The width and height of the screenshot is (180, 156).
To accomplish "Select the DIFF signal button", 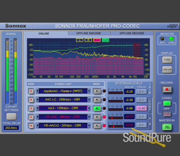I will pyautogui.click(x=167, y=114).
